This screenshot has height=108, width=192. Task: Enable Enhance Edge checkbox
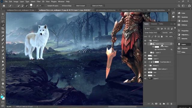[61, 6]
